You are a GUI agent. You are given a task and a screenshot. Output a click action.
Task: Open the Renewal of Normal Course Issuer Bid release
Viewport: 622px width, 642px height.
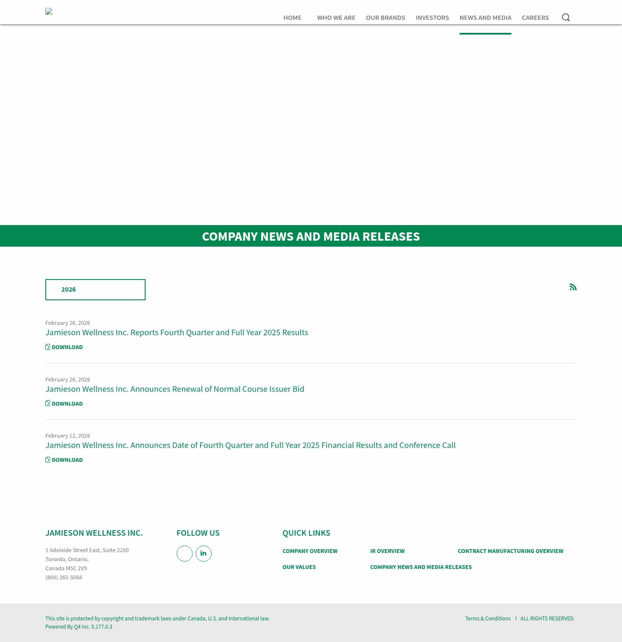point(175,389)
